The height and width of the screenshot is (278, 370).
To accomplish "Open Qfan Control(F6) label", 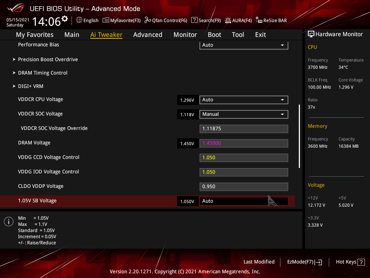I will (169, 20).
